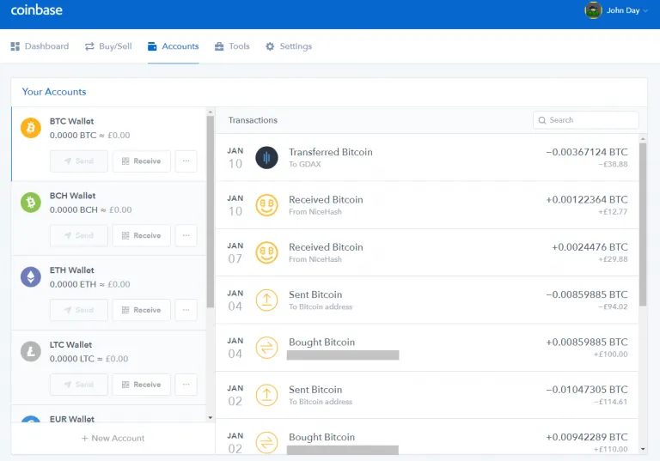Click the +£100.00 value
The width and height of the screenshot is (660, 461).
pos(611,355)
